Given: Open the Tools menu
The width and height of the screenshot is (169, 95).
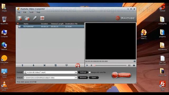Looking at the screenshot, I should coord(31,12).
